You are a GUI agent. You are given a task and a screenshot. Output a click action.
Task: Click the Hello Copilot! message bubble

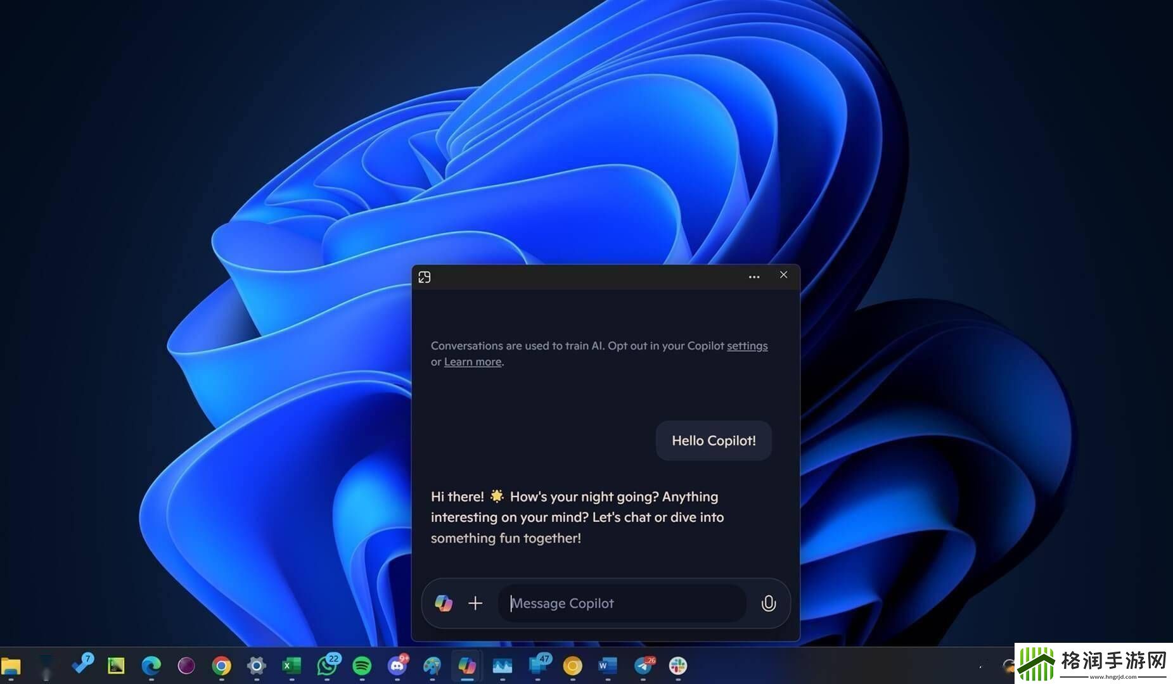point(713,440)
